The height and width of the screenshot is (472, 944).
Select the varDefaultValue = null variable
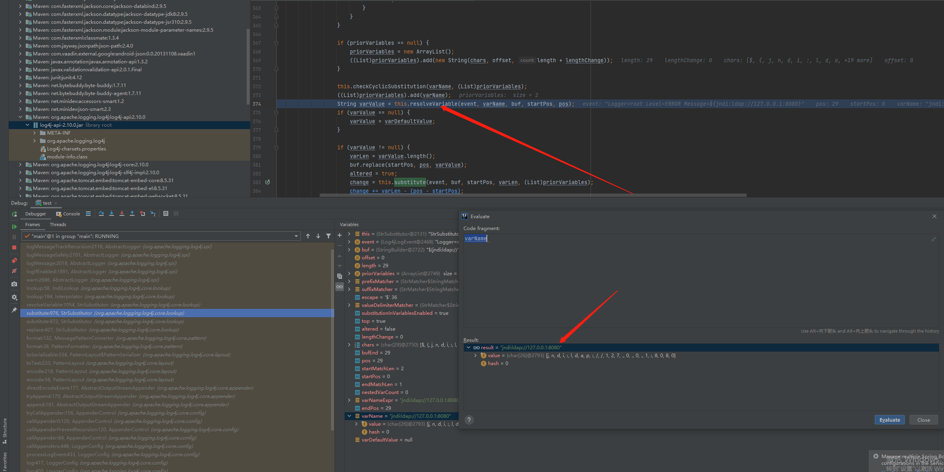coord(387,440)
